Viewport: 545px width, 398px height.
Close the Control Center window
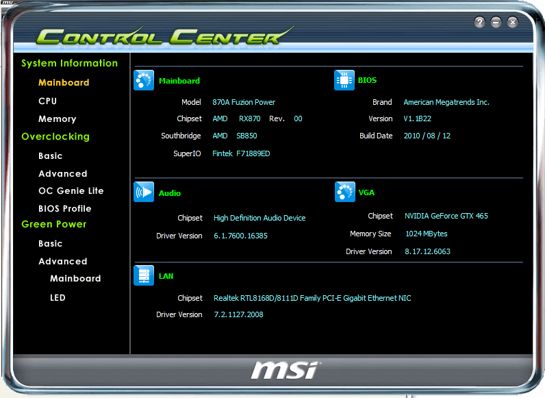512,23
